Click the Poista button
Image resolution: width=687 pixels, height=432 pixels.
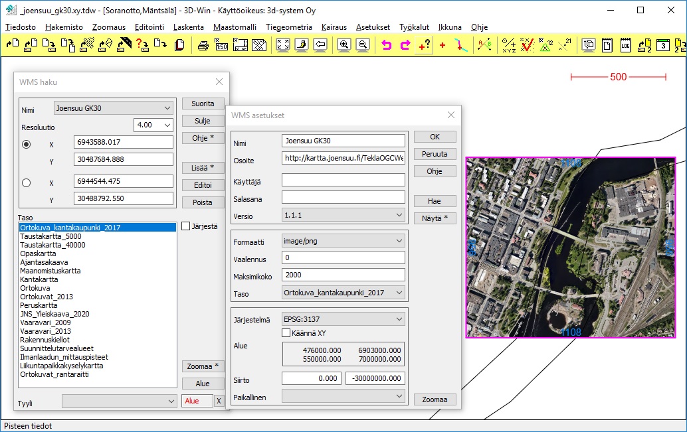click(203, 202)
